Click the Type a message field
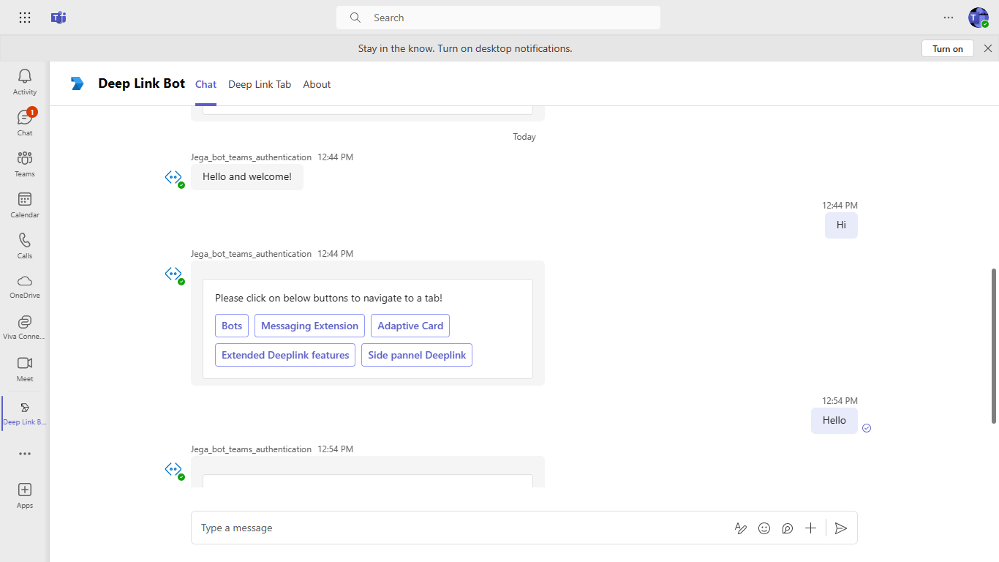The width and height of the screenshot is (999, 562). click(x=461, y=528)
